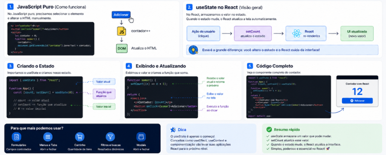
Task: Click the getElementById code line
Action: tap(54, 45)
